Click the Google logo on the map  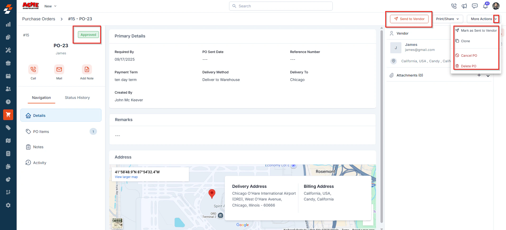pos(243,225)
